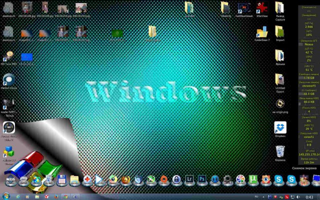The width and height of the screenshot is (320, 200).
Task: Click the taskbar clock showing 0:43
Action: coord(309,196)
